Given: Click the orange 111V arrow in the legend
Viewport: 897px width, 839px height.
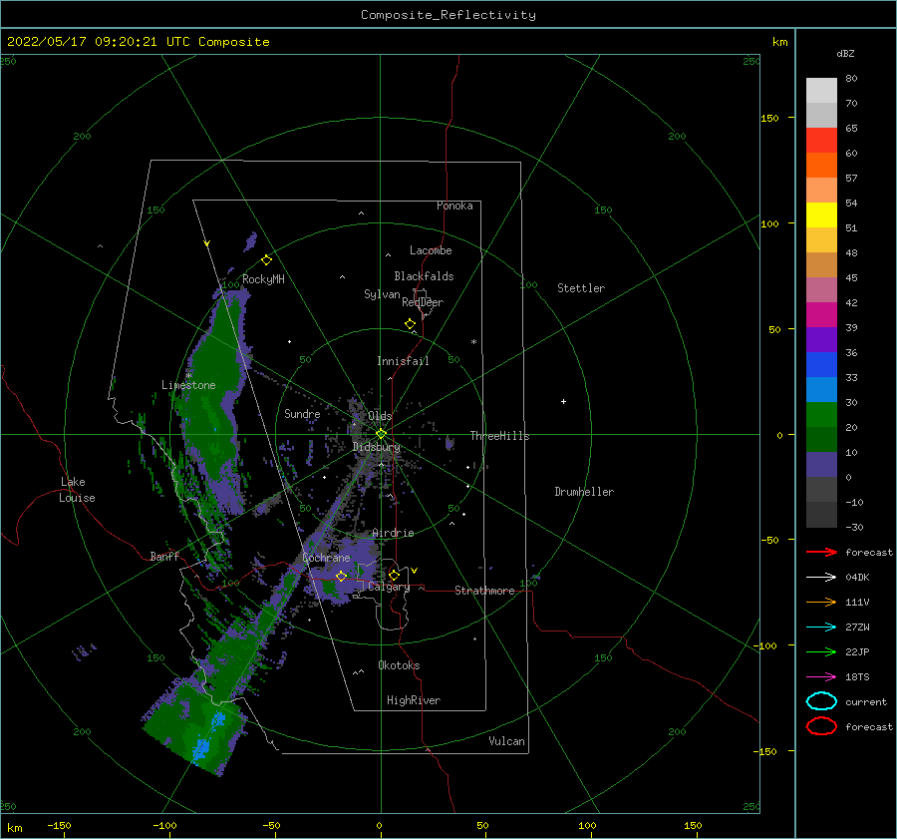Looking at the screenshot, I should pyautogui.click(x=821, y=602).
